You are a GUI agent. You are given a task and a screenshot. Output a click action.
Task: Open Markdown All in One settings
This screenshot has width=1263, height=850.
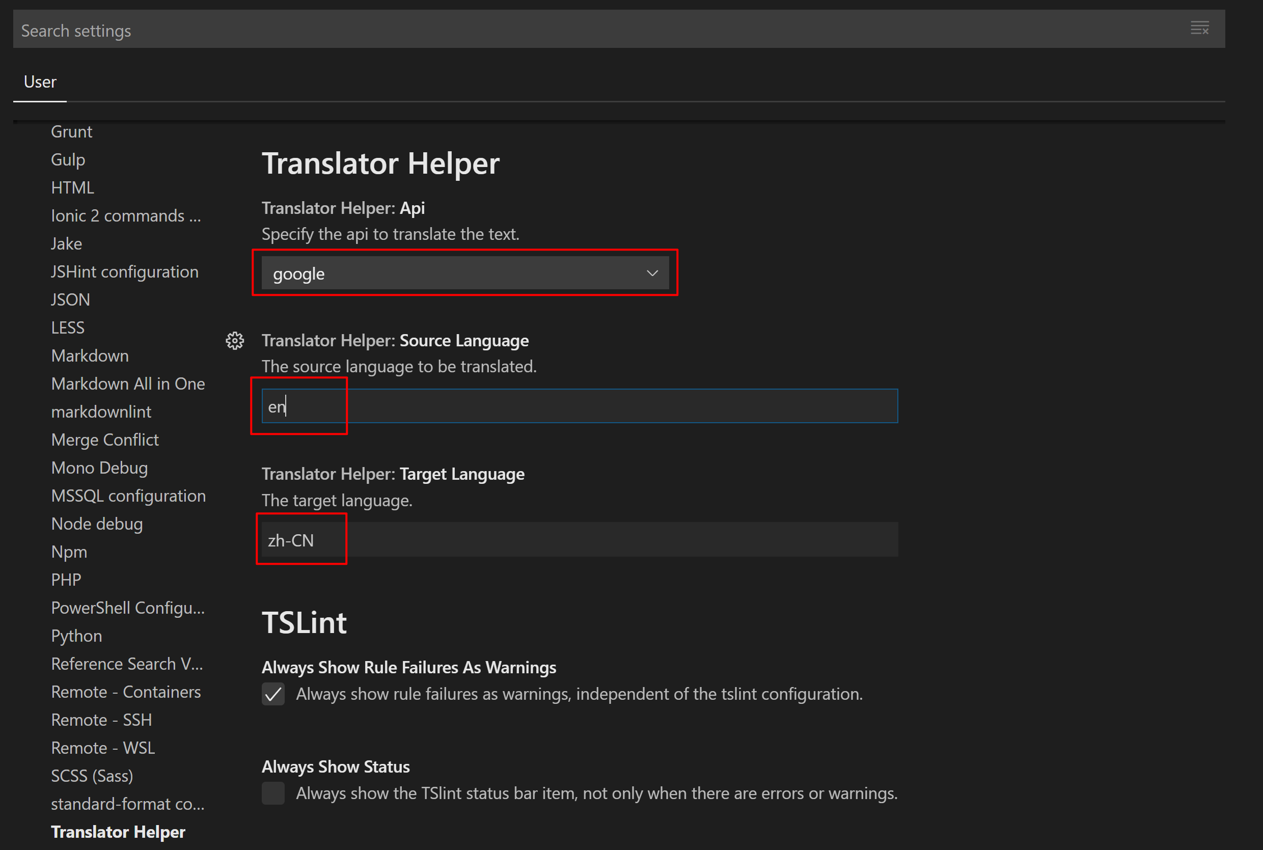(x=128, y=384)
